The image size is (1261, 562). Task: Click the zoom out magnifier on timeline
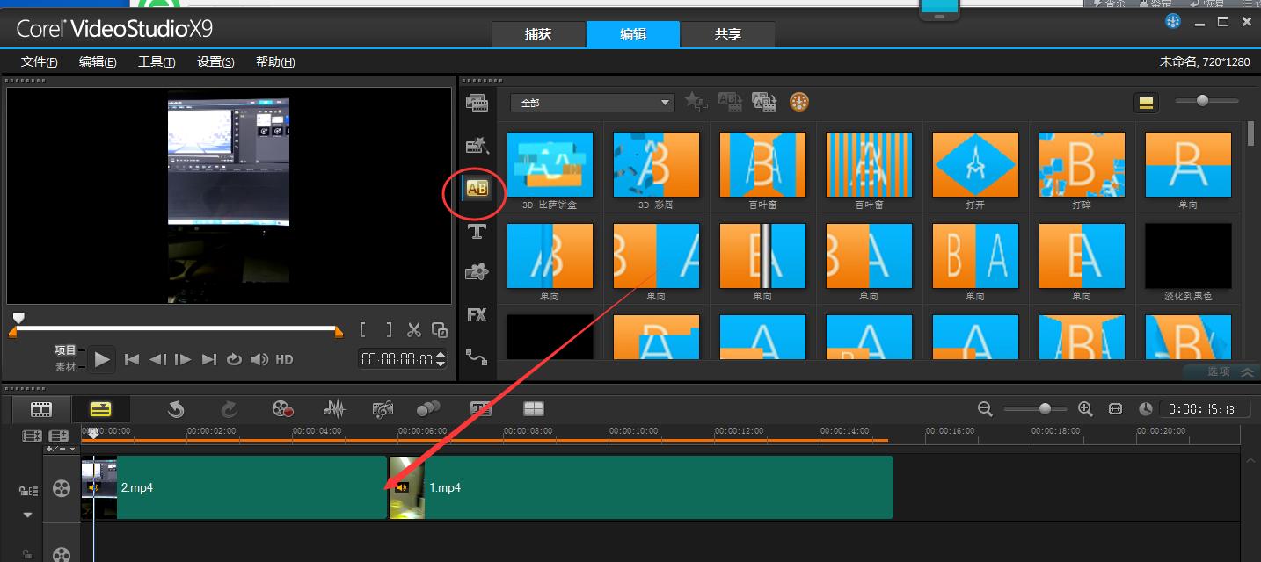[985, 408]
